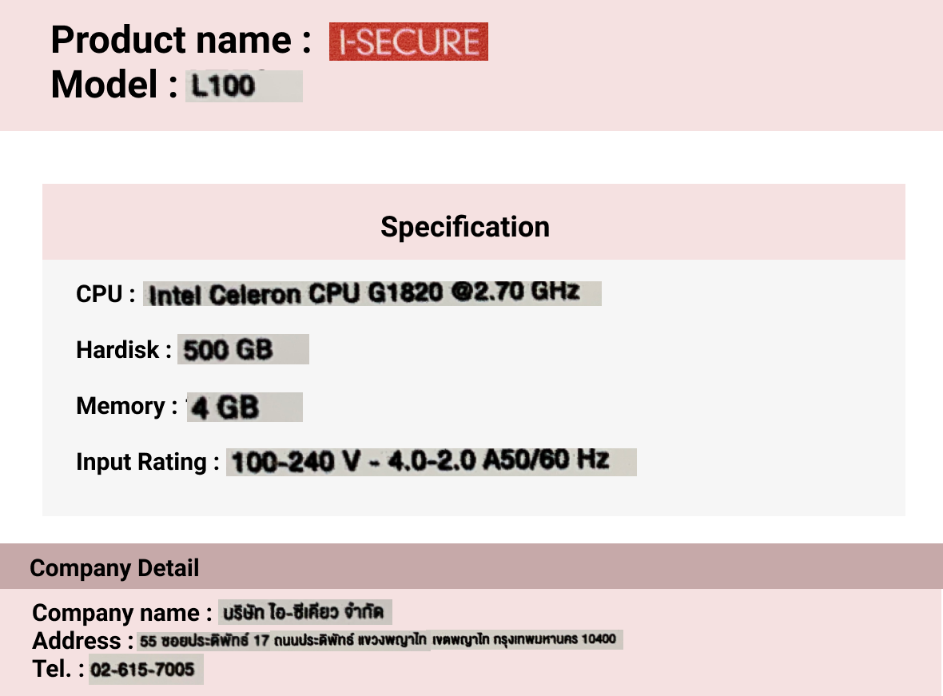Click the red I-SECURE product logo
The height and width of the screenshot is (696, 943).
click(x=408, y=42)
